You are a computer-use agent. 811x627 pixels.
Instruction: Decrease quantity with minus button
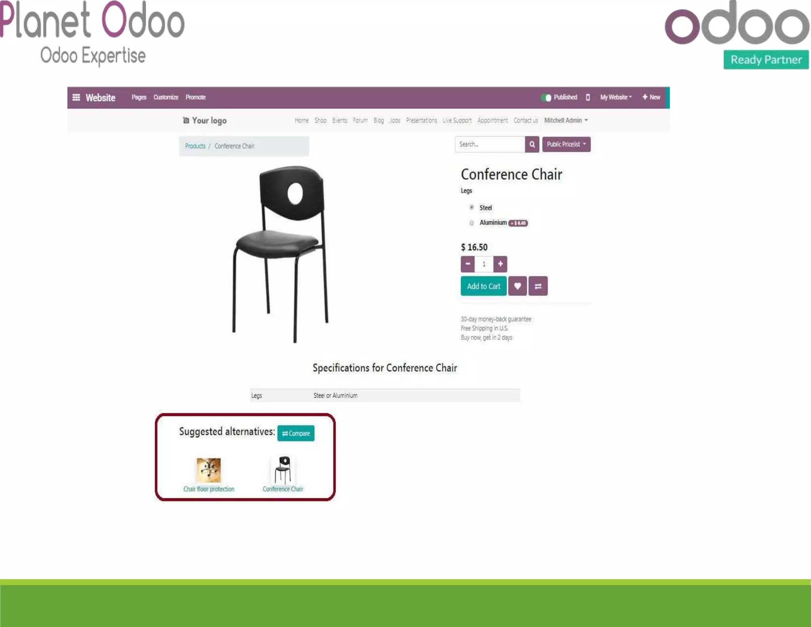(x=468, y=264)
